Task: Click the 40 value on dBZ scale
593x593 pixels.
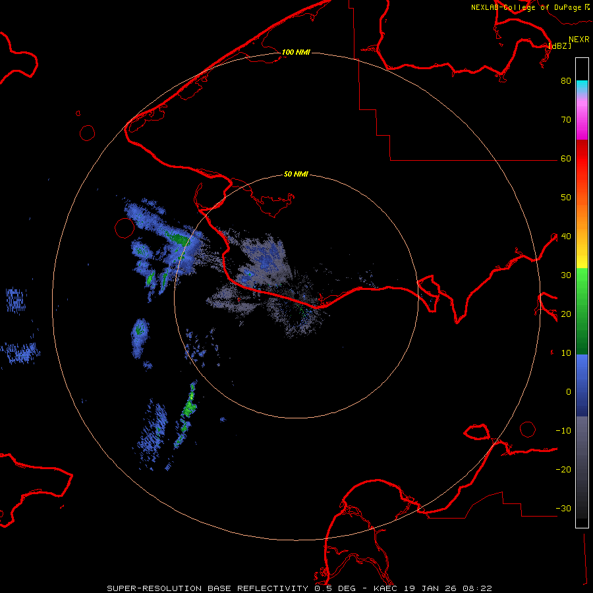Action: 566,237
